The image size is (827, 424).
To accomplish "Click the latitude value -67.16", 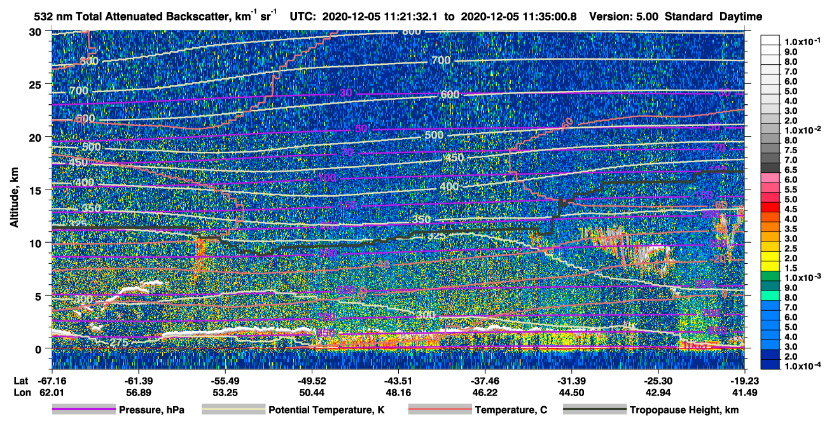I will (52, 381).
